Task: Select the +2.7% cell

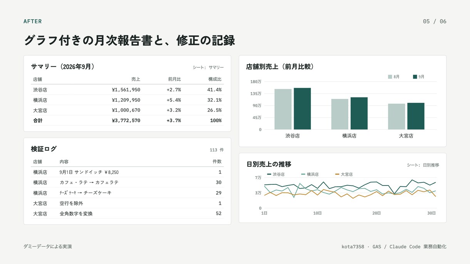Action: 174,90
